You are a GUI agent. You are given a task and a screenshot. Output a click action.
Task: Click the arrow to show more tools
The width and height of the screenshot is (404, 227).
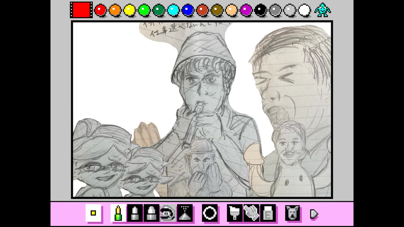pyautogui.click(x=314, y=214)
